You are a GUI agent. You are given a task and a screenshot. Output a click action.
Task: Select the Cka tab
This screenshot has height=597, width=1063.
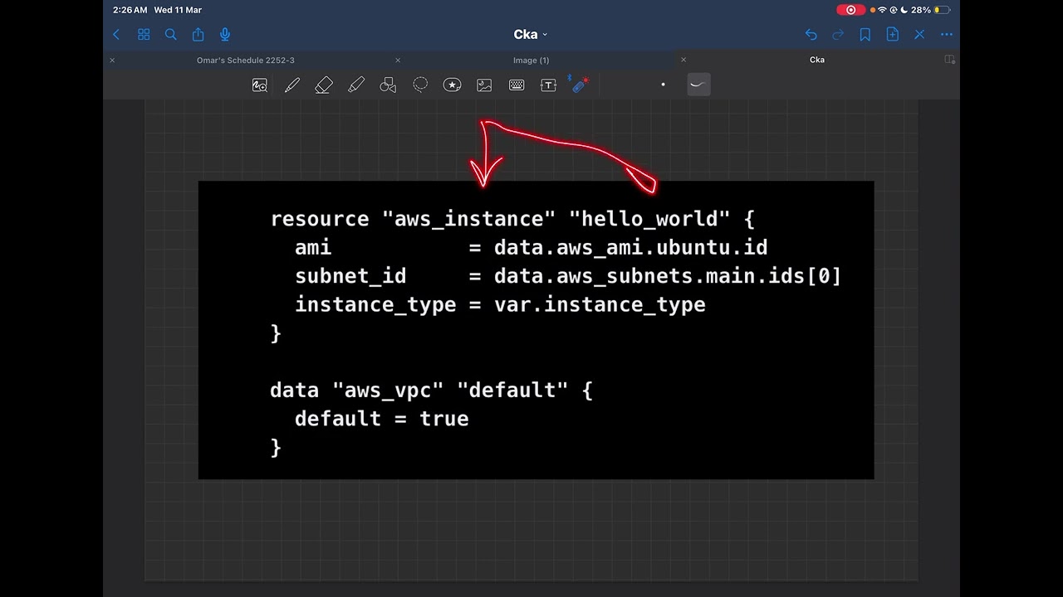tap(817, 60)
